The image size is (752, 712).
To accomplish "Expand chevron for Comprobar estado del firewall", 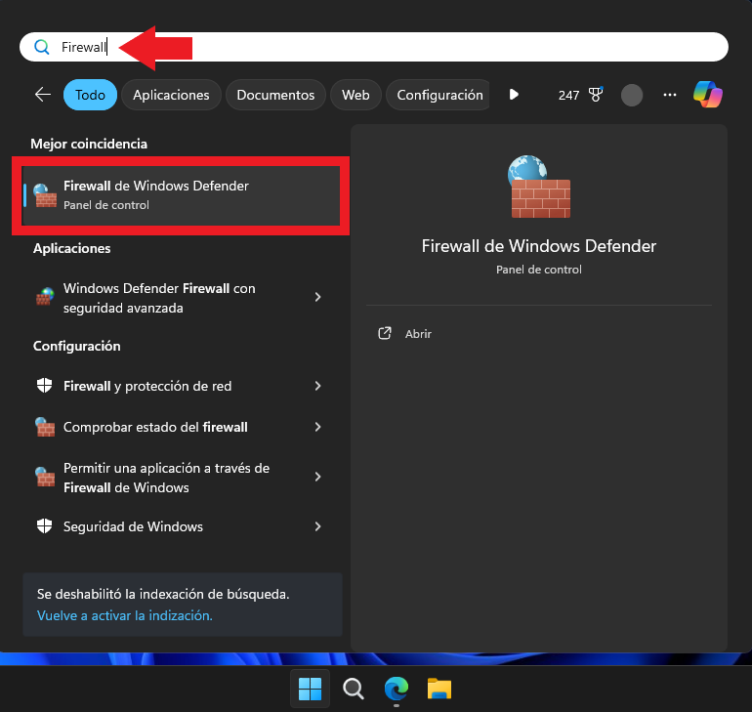I will coord(318,427).
